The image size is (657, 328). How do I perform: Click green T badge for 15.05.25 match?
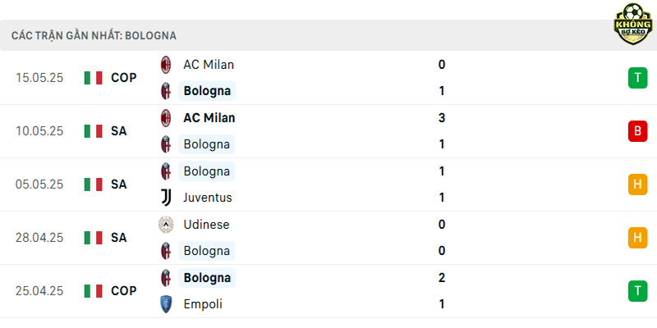tap(637, 78)
